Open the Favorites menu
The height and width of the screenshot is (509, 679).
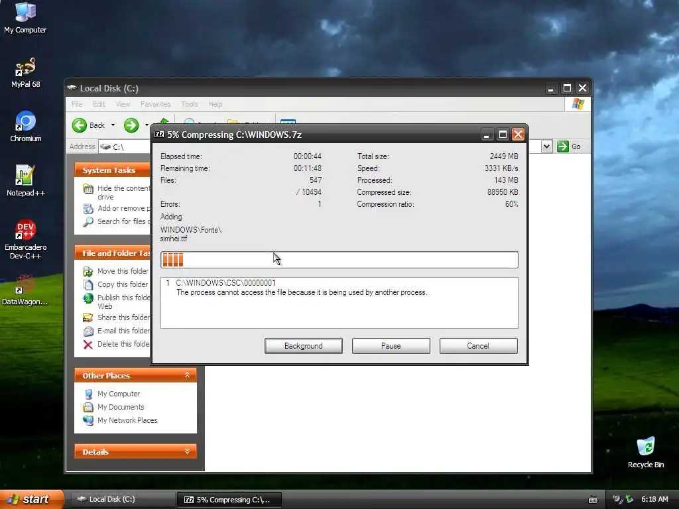(x=155, y=104)
